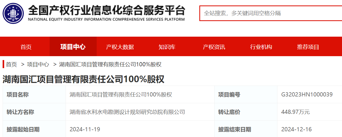Image resolution: width=342 pixels, height=137 pixels.
Task: Focus the 全站搜索 search input field
Action: 271,13
